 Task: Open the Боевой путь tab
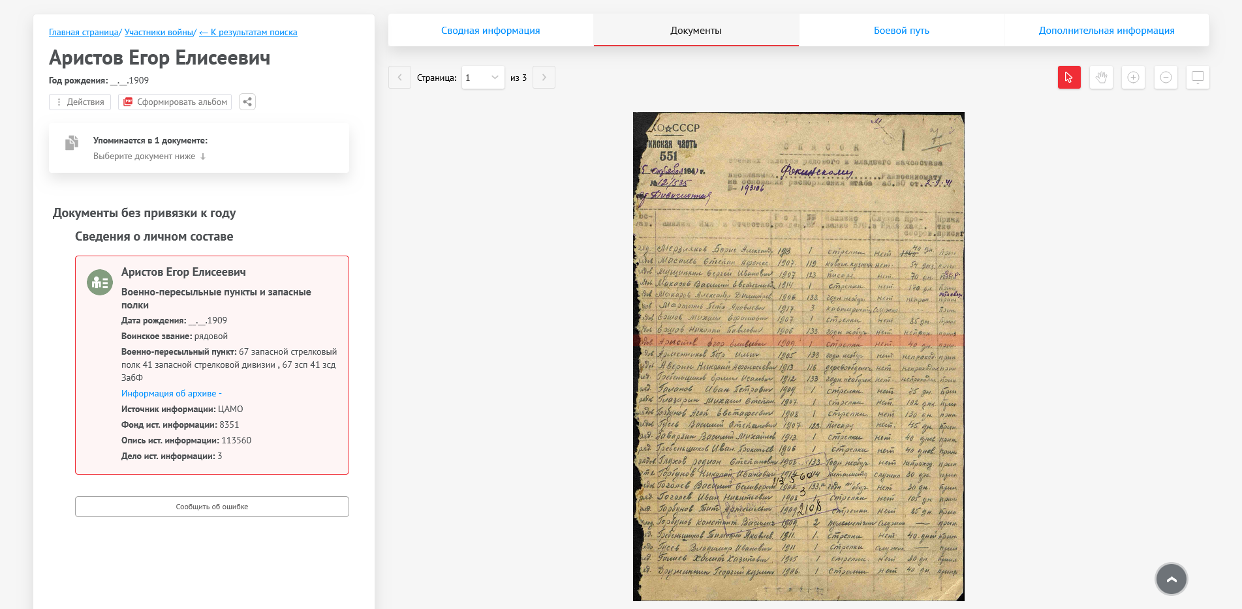tap(901, 31)
